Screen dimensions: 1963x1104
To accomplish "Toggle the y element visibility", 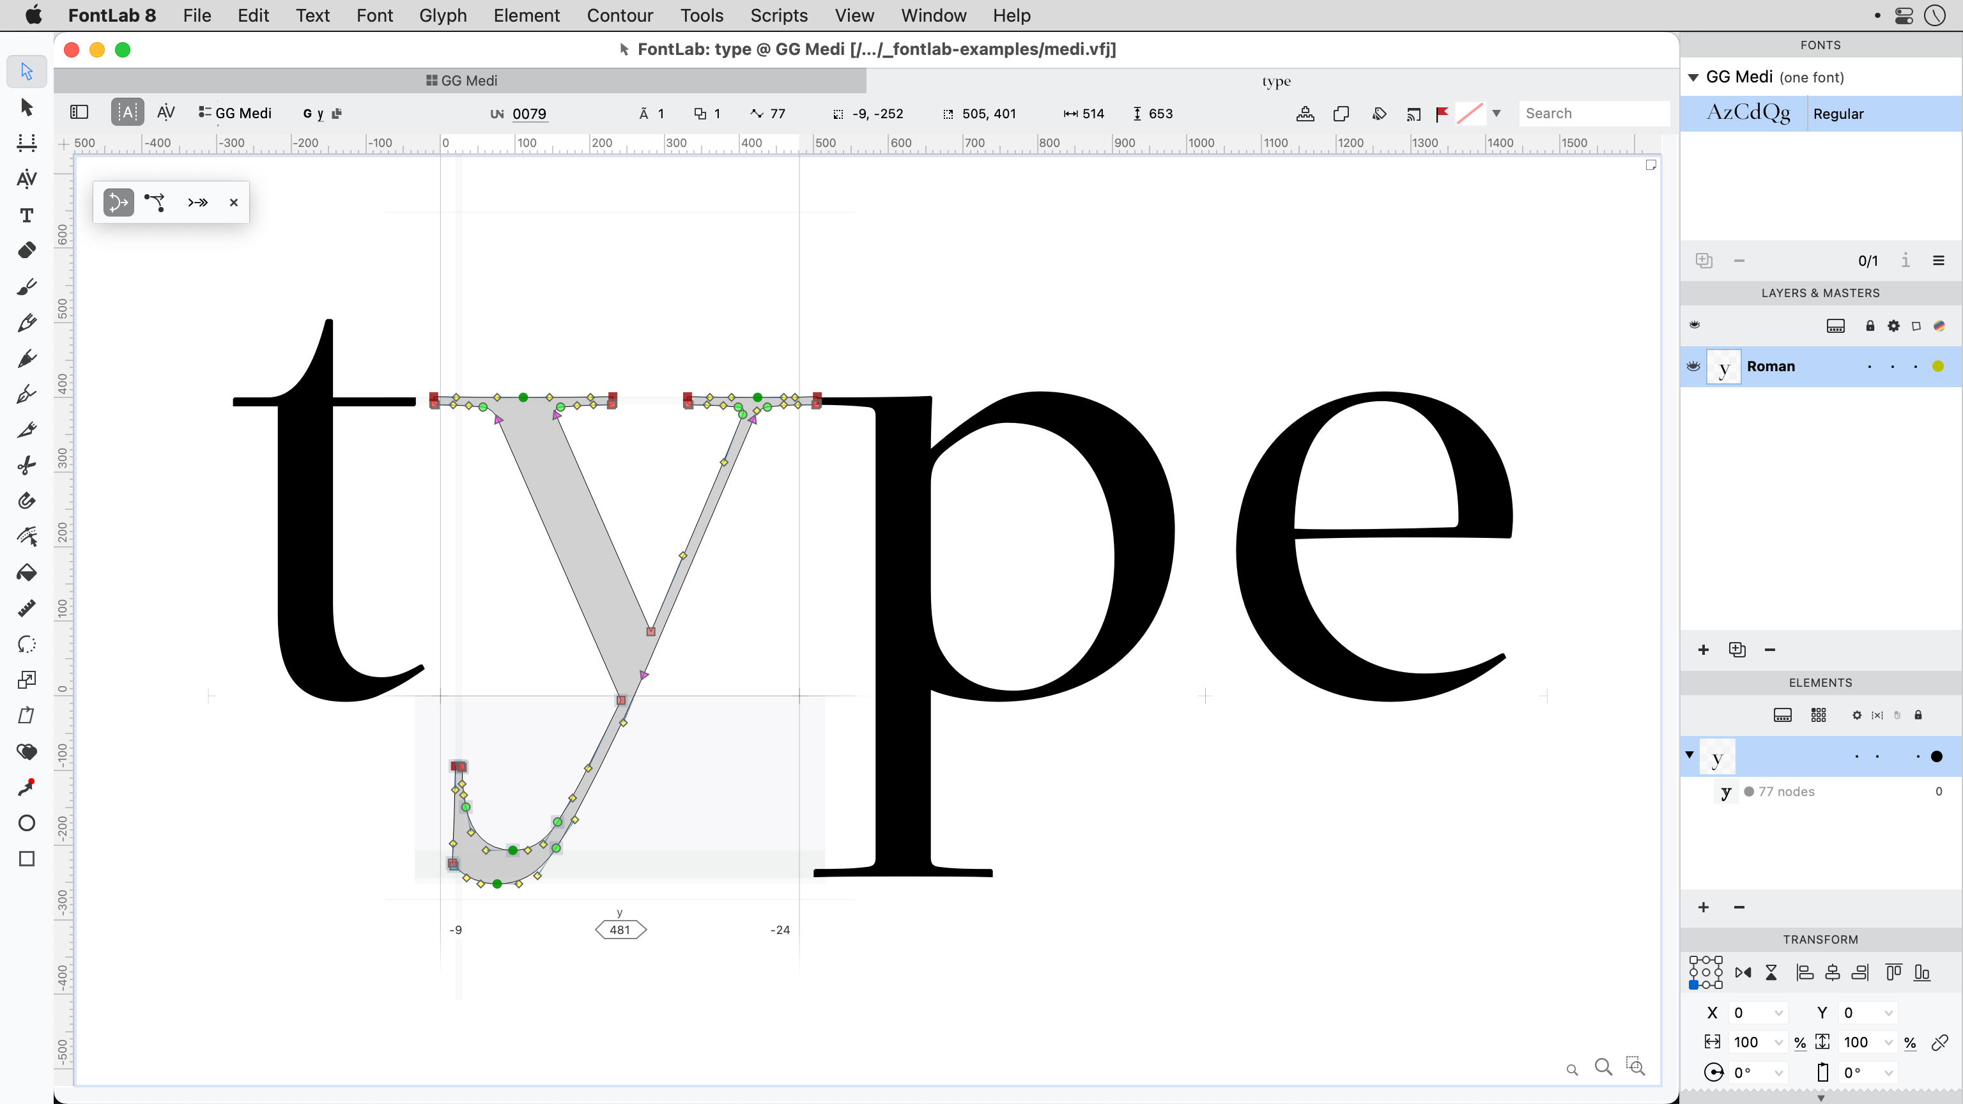I will (1939, 756).
